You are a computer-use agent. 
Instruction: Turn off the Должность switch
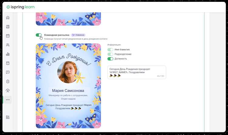click(x=110, y=59)
